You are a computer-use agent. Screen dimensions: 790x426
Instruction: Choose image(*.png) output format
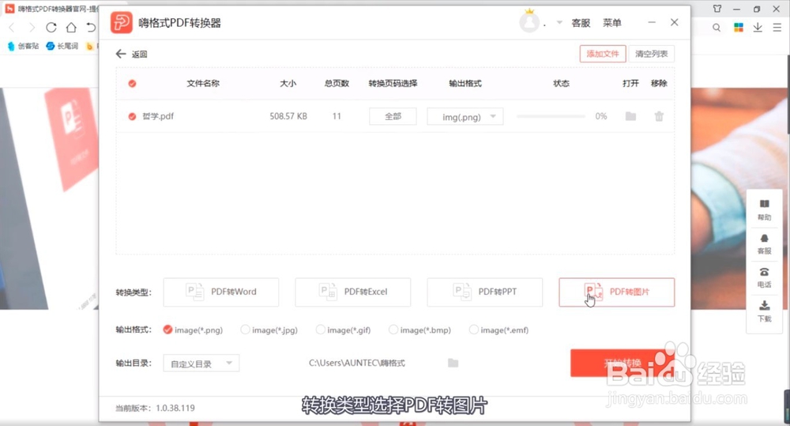[167, 330]
